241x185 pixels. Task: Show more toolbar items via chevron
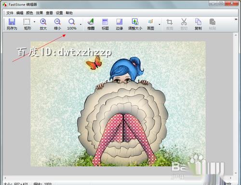pos(236,19)
